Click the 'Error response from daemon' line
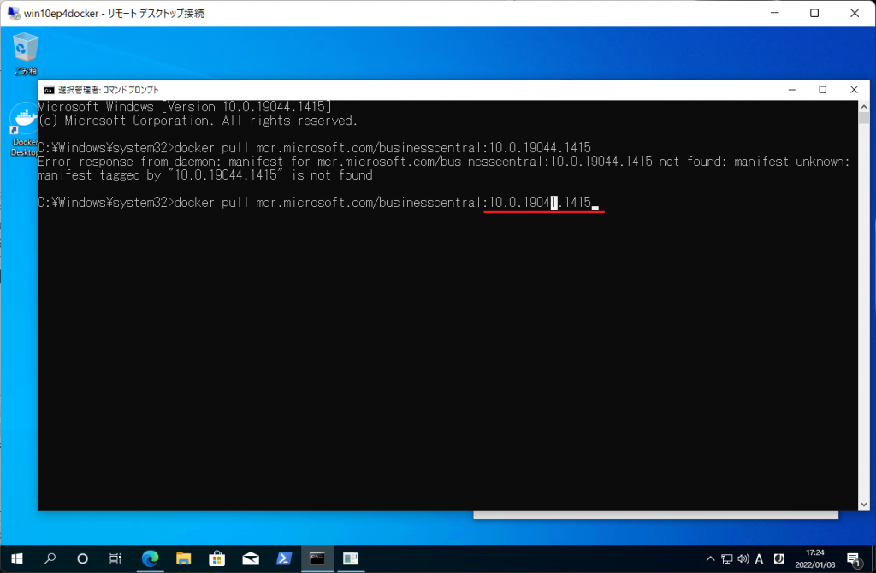The width and height of the screenshot is (876, 573). point(444,162)
